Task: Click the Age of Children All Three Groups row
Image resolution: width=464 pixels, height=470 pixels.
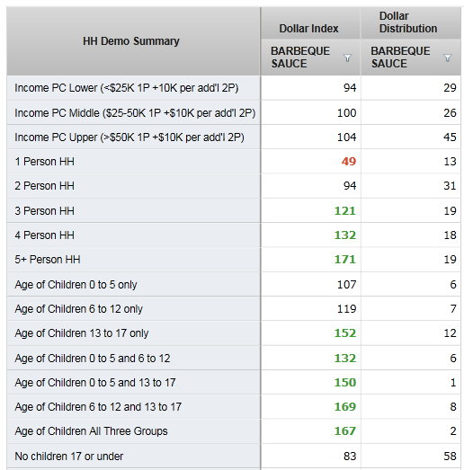Action: coord(234,431)
